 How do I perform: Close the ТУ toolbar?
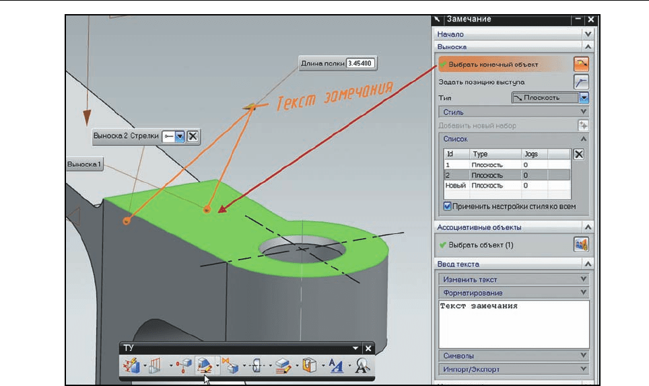pyautogui.click(x=368, y=348)
